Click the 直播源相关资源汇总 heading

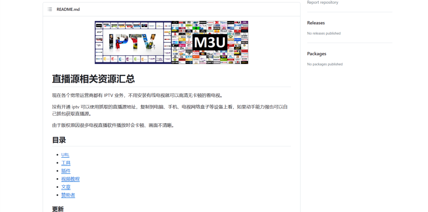93,79
